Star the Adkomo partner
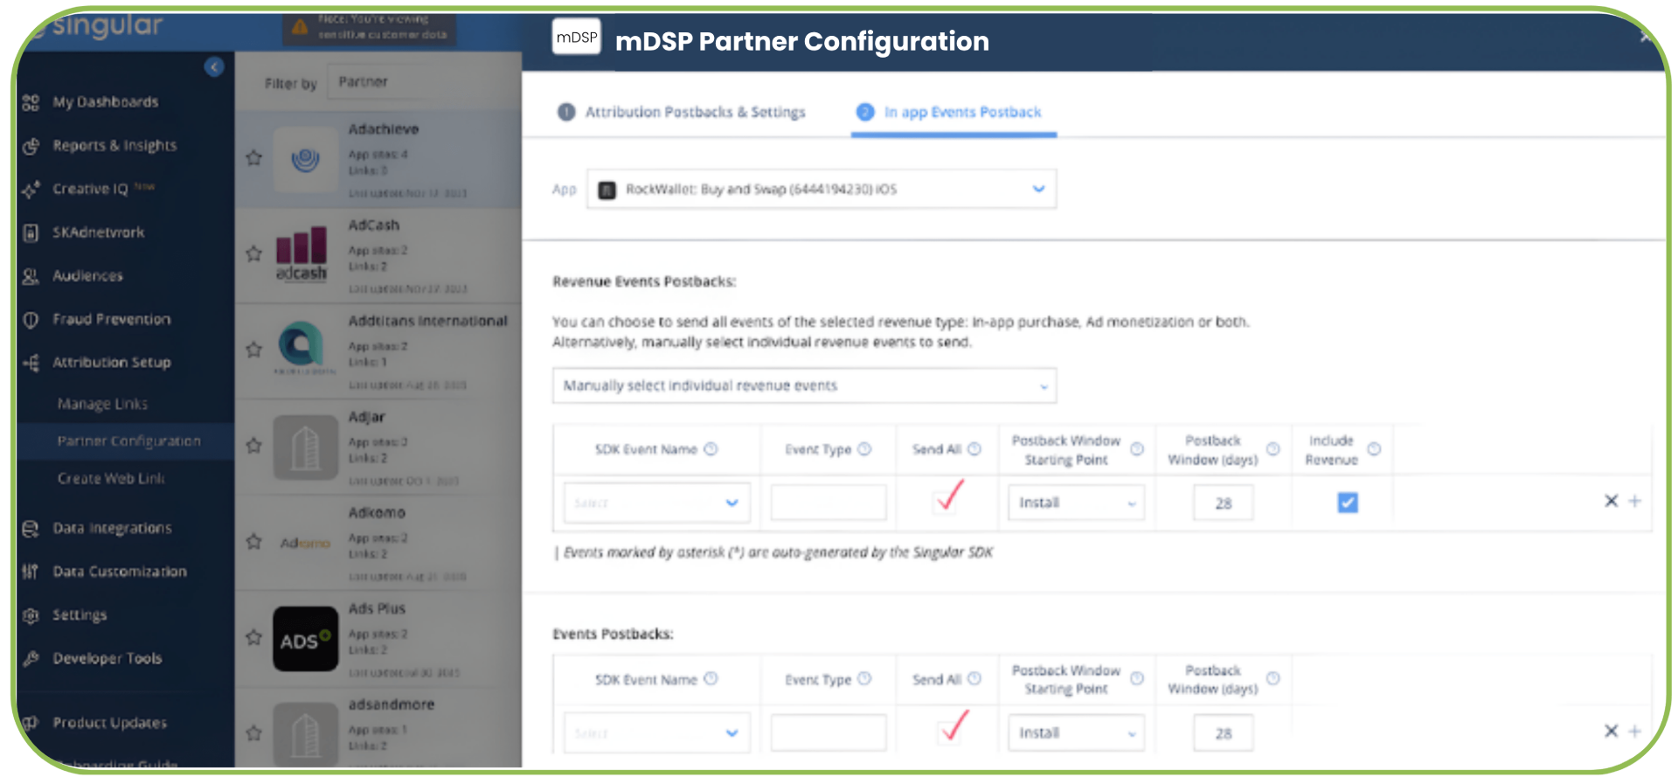 click(x=254, y=542)
